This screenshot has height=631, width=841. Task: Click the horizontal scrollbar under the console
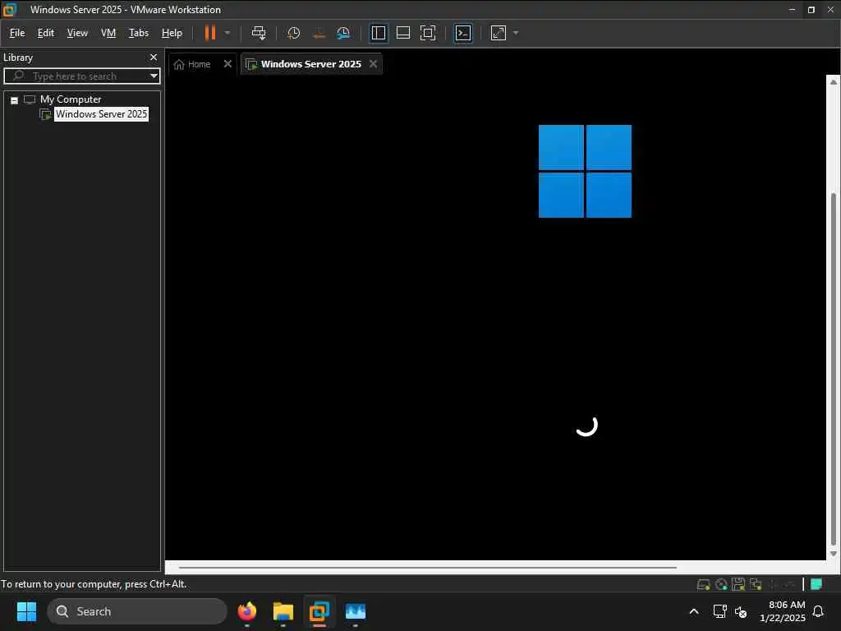pyautogui.click(x=427, y=567)
